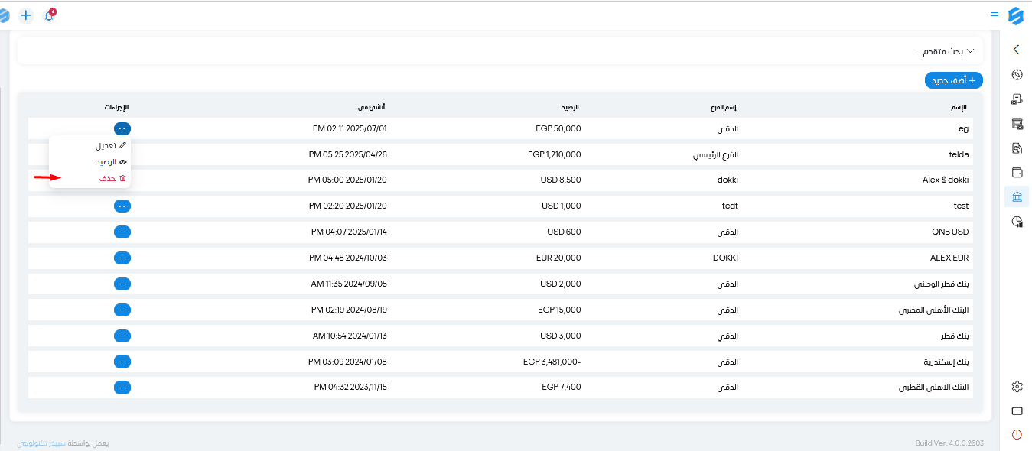
Task: Click the plus quick-add icon in top bar
Action: click(x=26, y=15)
